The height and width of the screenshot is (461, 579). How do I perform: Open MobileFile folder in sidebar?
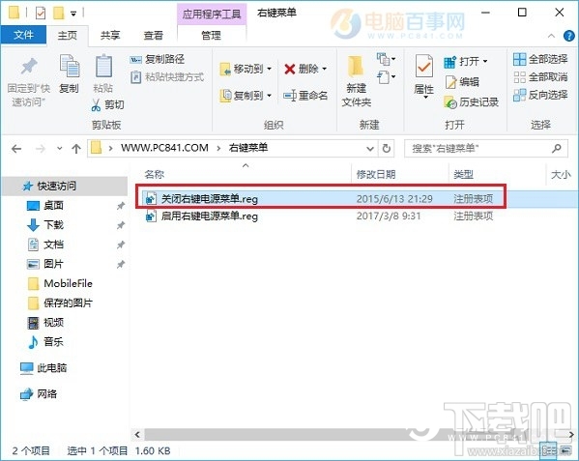(x=60, y=283)
